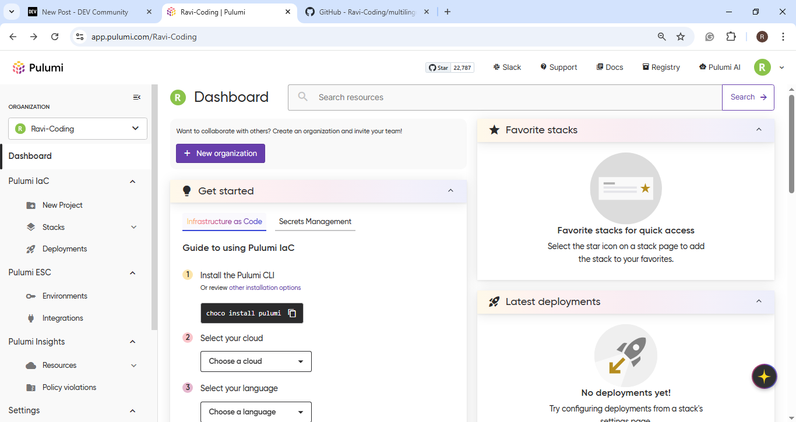The image size is (796, 422).
Task: Copy the choco install pulumi command
Action: click(292, 313)
